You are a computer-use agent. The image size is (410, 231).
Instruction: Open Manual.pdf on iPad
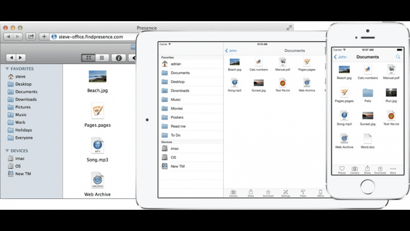(x=283, y=65)
